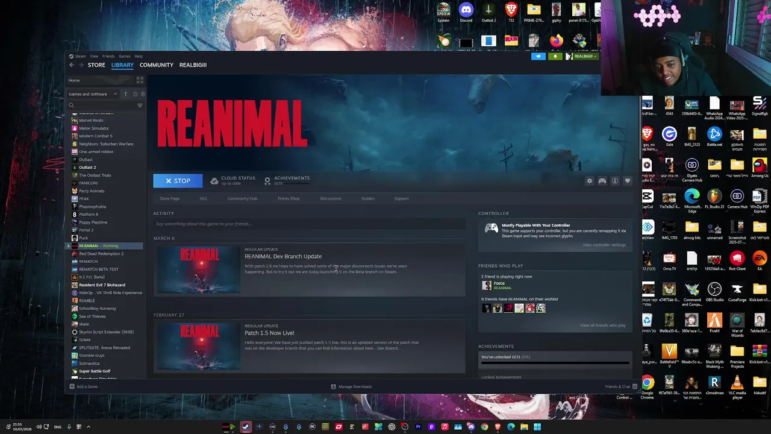
Task: Show game info icon for REANIMAL
Action: click(x=614, y=181)
